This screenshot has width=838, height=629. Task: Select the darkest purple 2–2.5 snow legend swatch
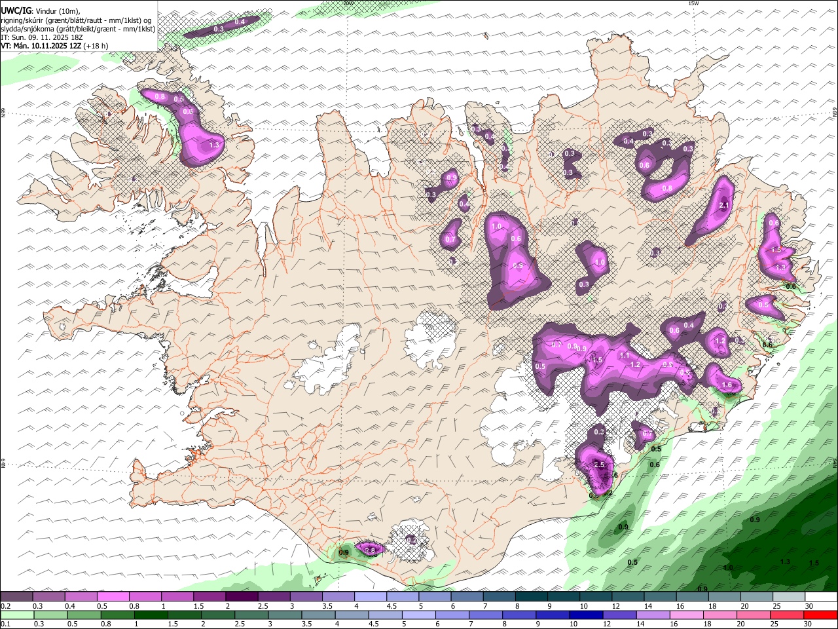[242, 597]
